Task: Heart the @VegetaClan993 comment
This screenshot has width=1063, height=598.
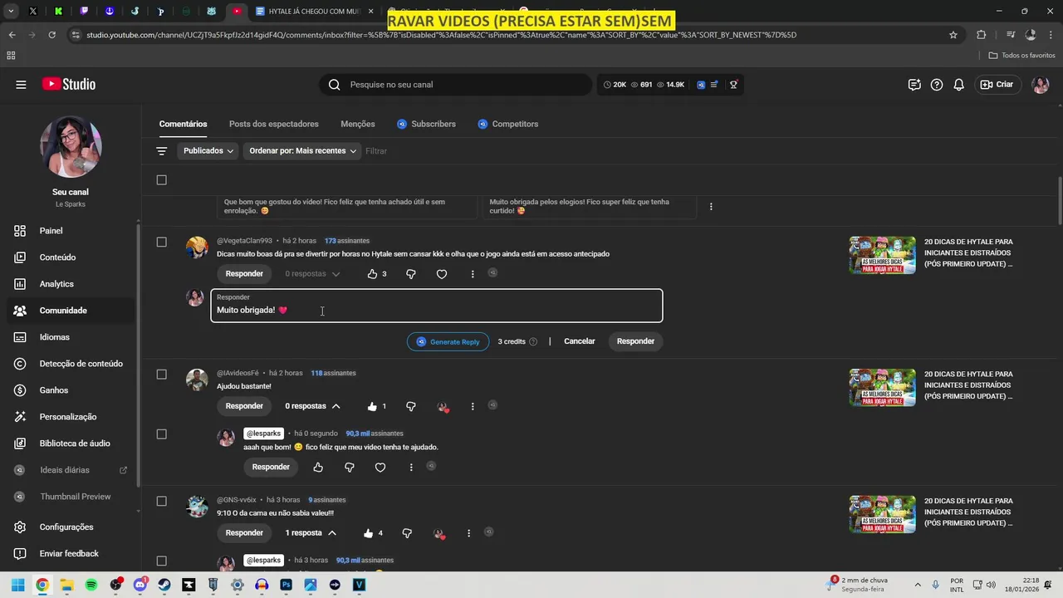Action: (x=442, y=274)
